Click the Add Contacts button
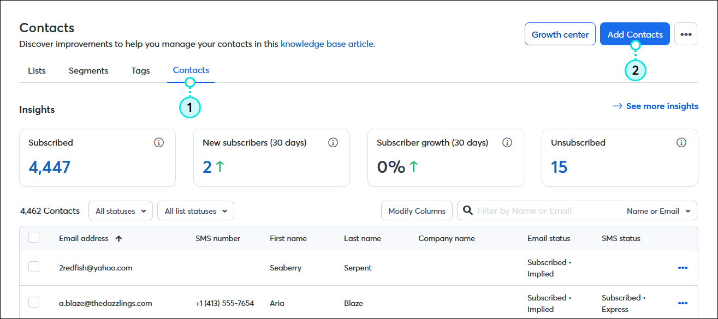The width and height of the screenshot is (718, 319). coord(635,34)
